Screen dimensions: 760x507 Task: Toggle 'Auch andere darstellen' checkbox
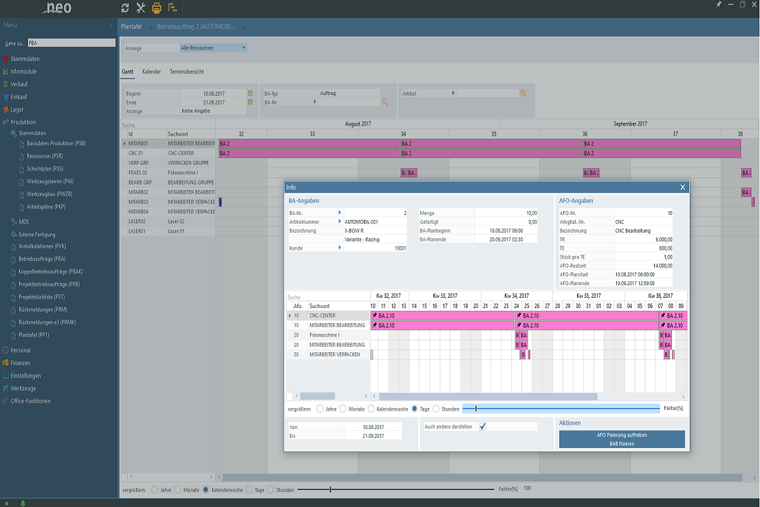(x=483, y=427)
